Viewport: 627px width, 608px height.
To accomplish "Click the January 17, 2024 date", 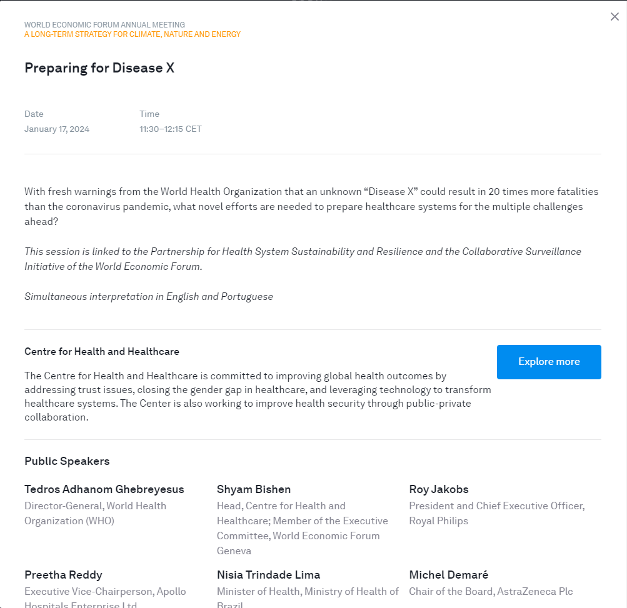I will pos(57,129).
